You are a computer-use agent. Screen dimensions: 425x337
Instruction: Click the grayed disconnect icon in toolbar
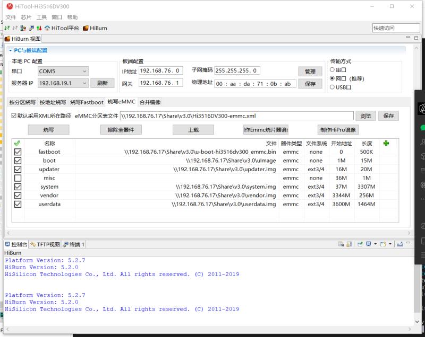[15, 28]
